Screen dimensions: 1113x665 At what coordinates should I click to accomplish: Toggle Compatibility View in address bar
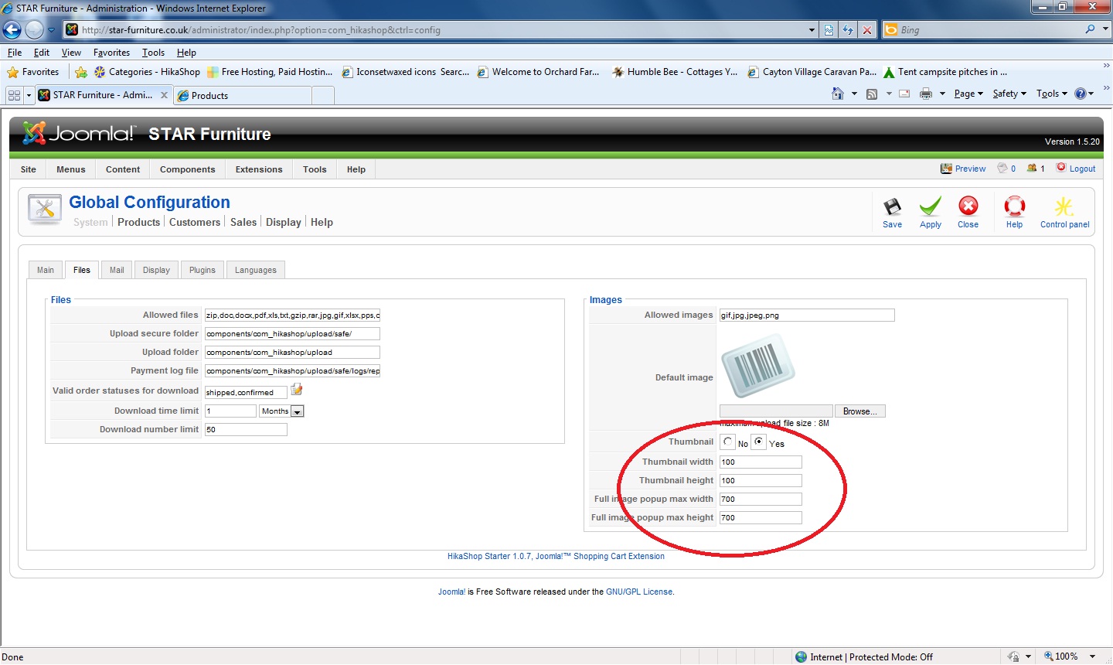[829, 30]
